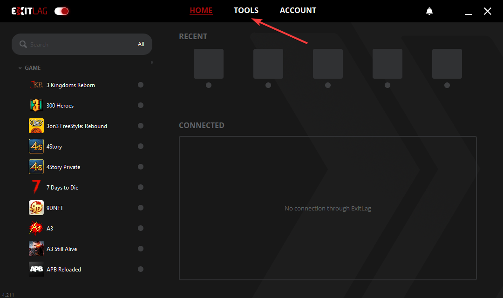Viewport: 503px width, 298px height.
Task: Click the 3 Kingdoms Reborn icon
Action: click(36, 85)
